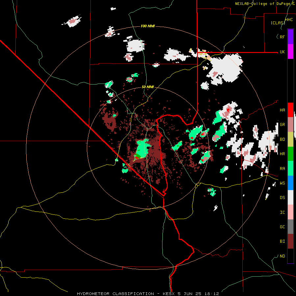296x296 pixels.
Task: Click the 50 NMI range ring label
Action: 148,87
